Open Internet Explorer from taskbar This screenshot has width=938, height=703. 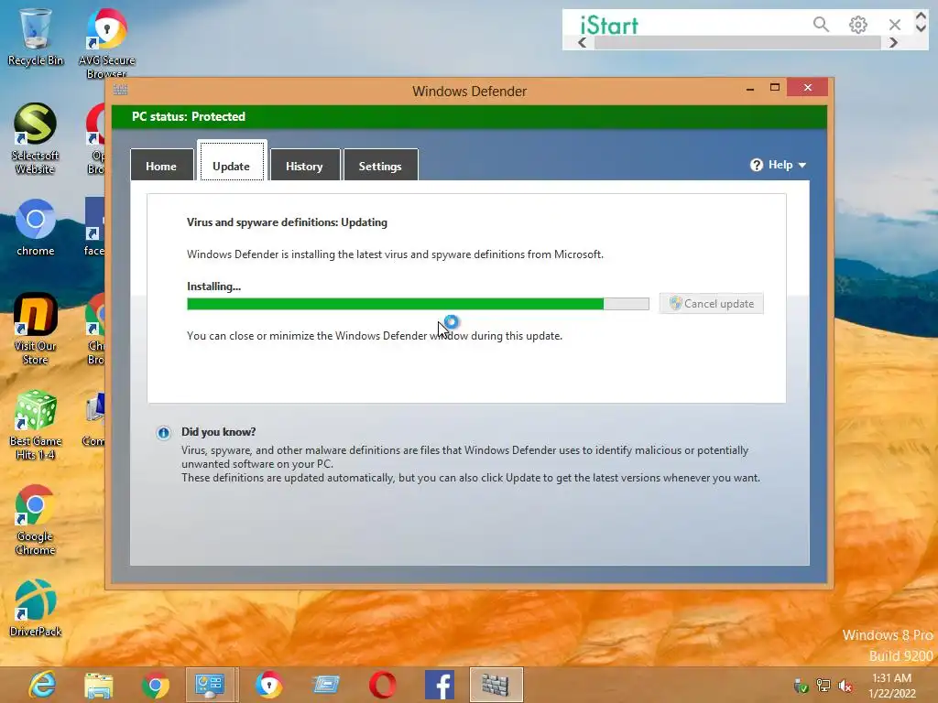click(x=42, y=685)
